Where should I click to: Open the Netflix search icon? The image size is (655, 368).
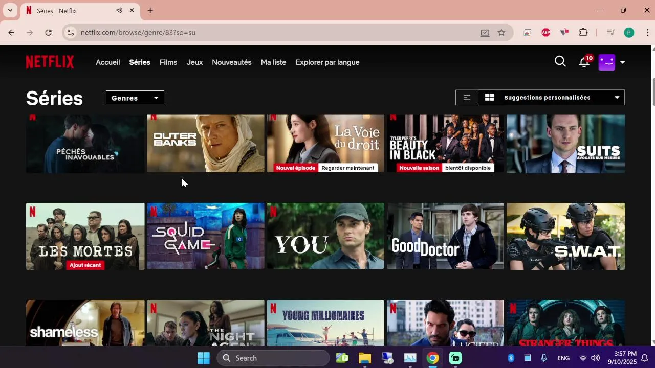560,62
